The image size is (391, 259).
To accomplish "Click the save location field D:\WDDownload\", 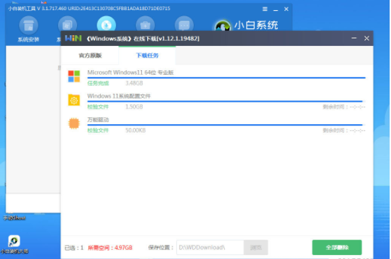I will tap(210, 248).
